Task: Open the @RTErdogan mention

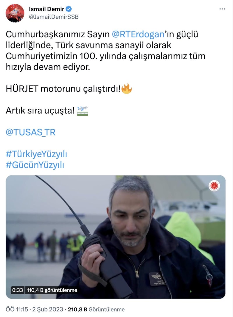Action: pos(138,34)
